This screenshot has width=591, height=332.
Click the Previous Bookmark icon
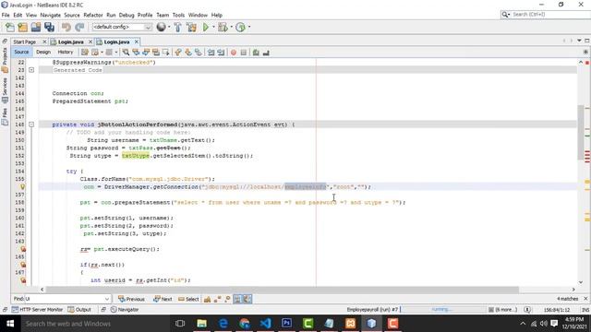(178, 53)
